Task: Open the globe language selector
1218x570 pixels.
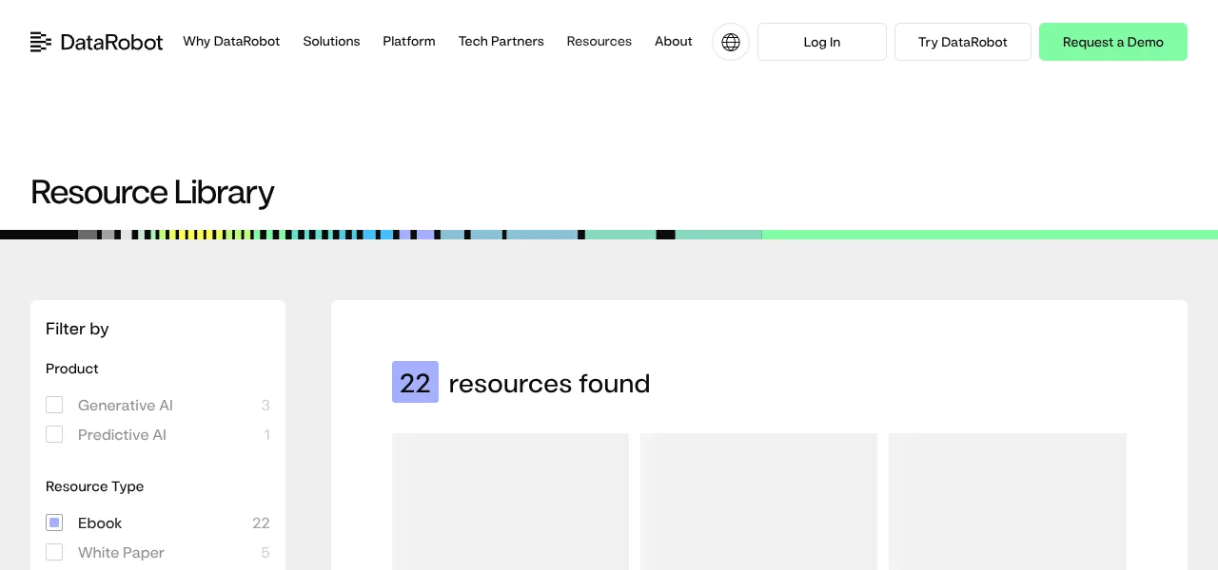Action: (x=731, y=42)
